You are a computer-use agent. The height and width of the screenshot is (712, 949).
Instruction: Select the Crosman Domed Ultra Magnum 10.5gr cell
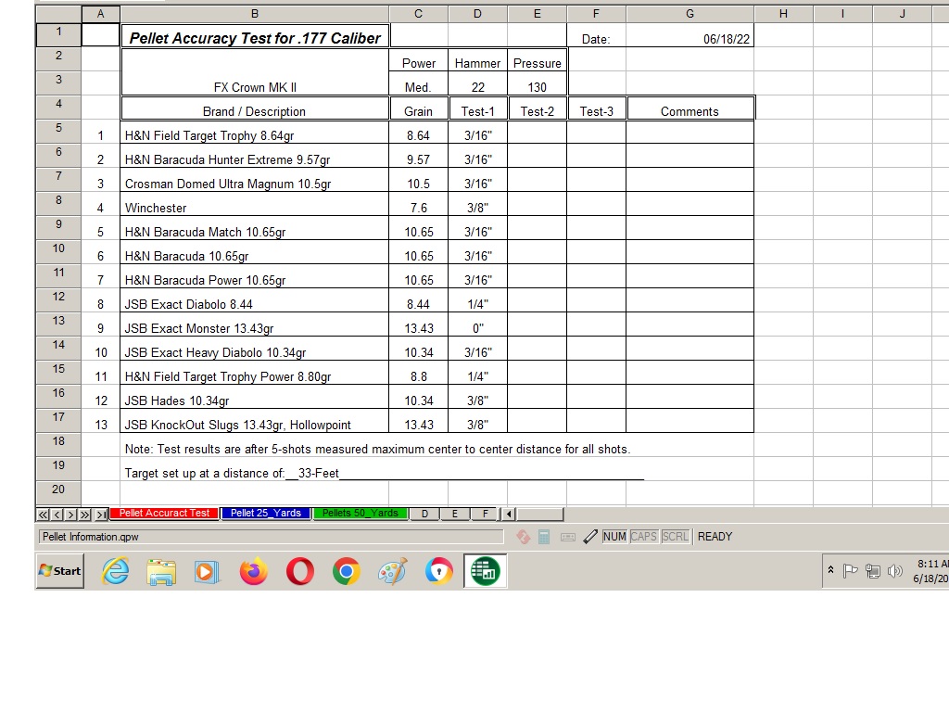255,180
